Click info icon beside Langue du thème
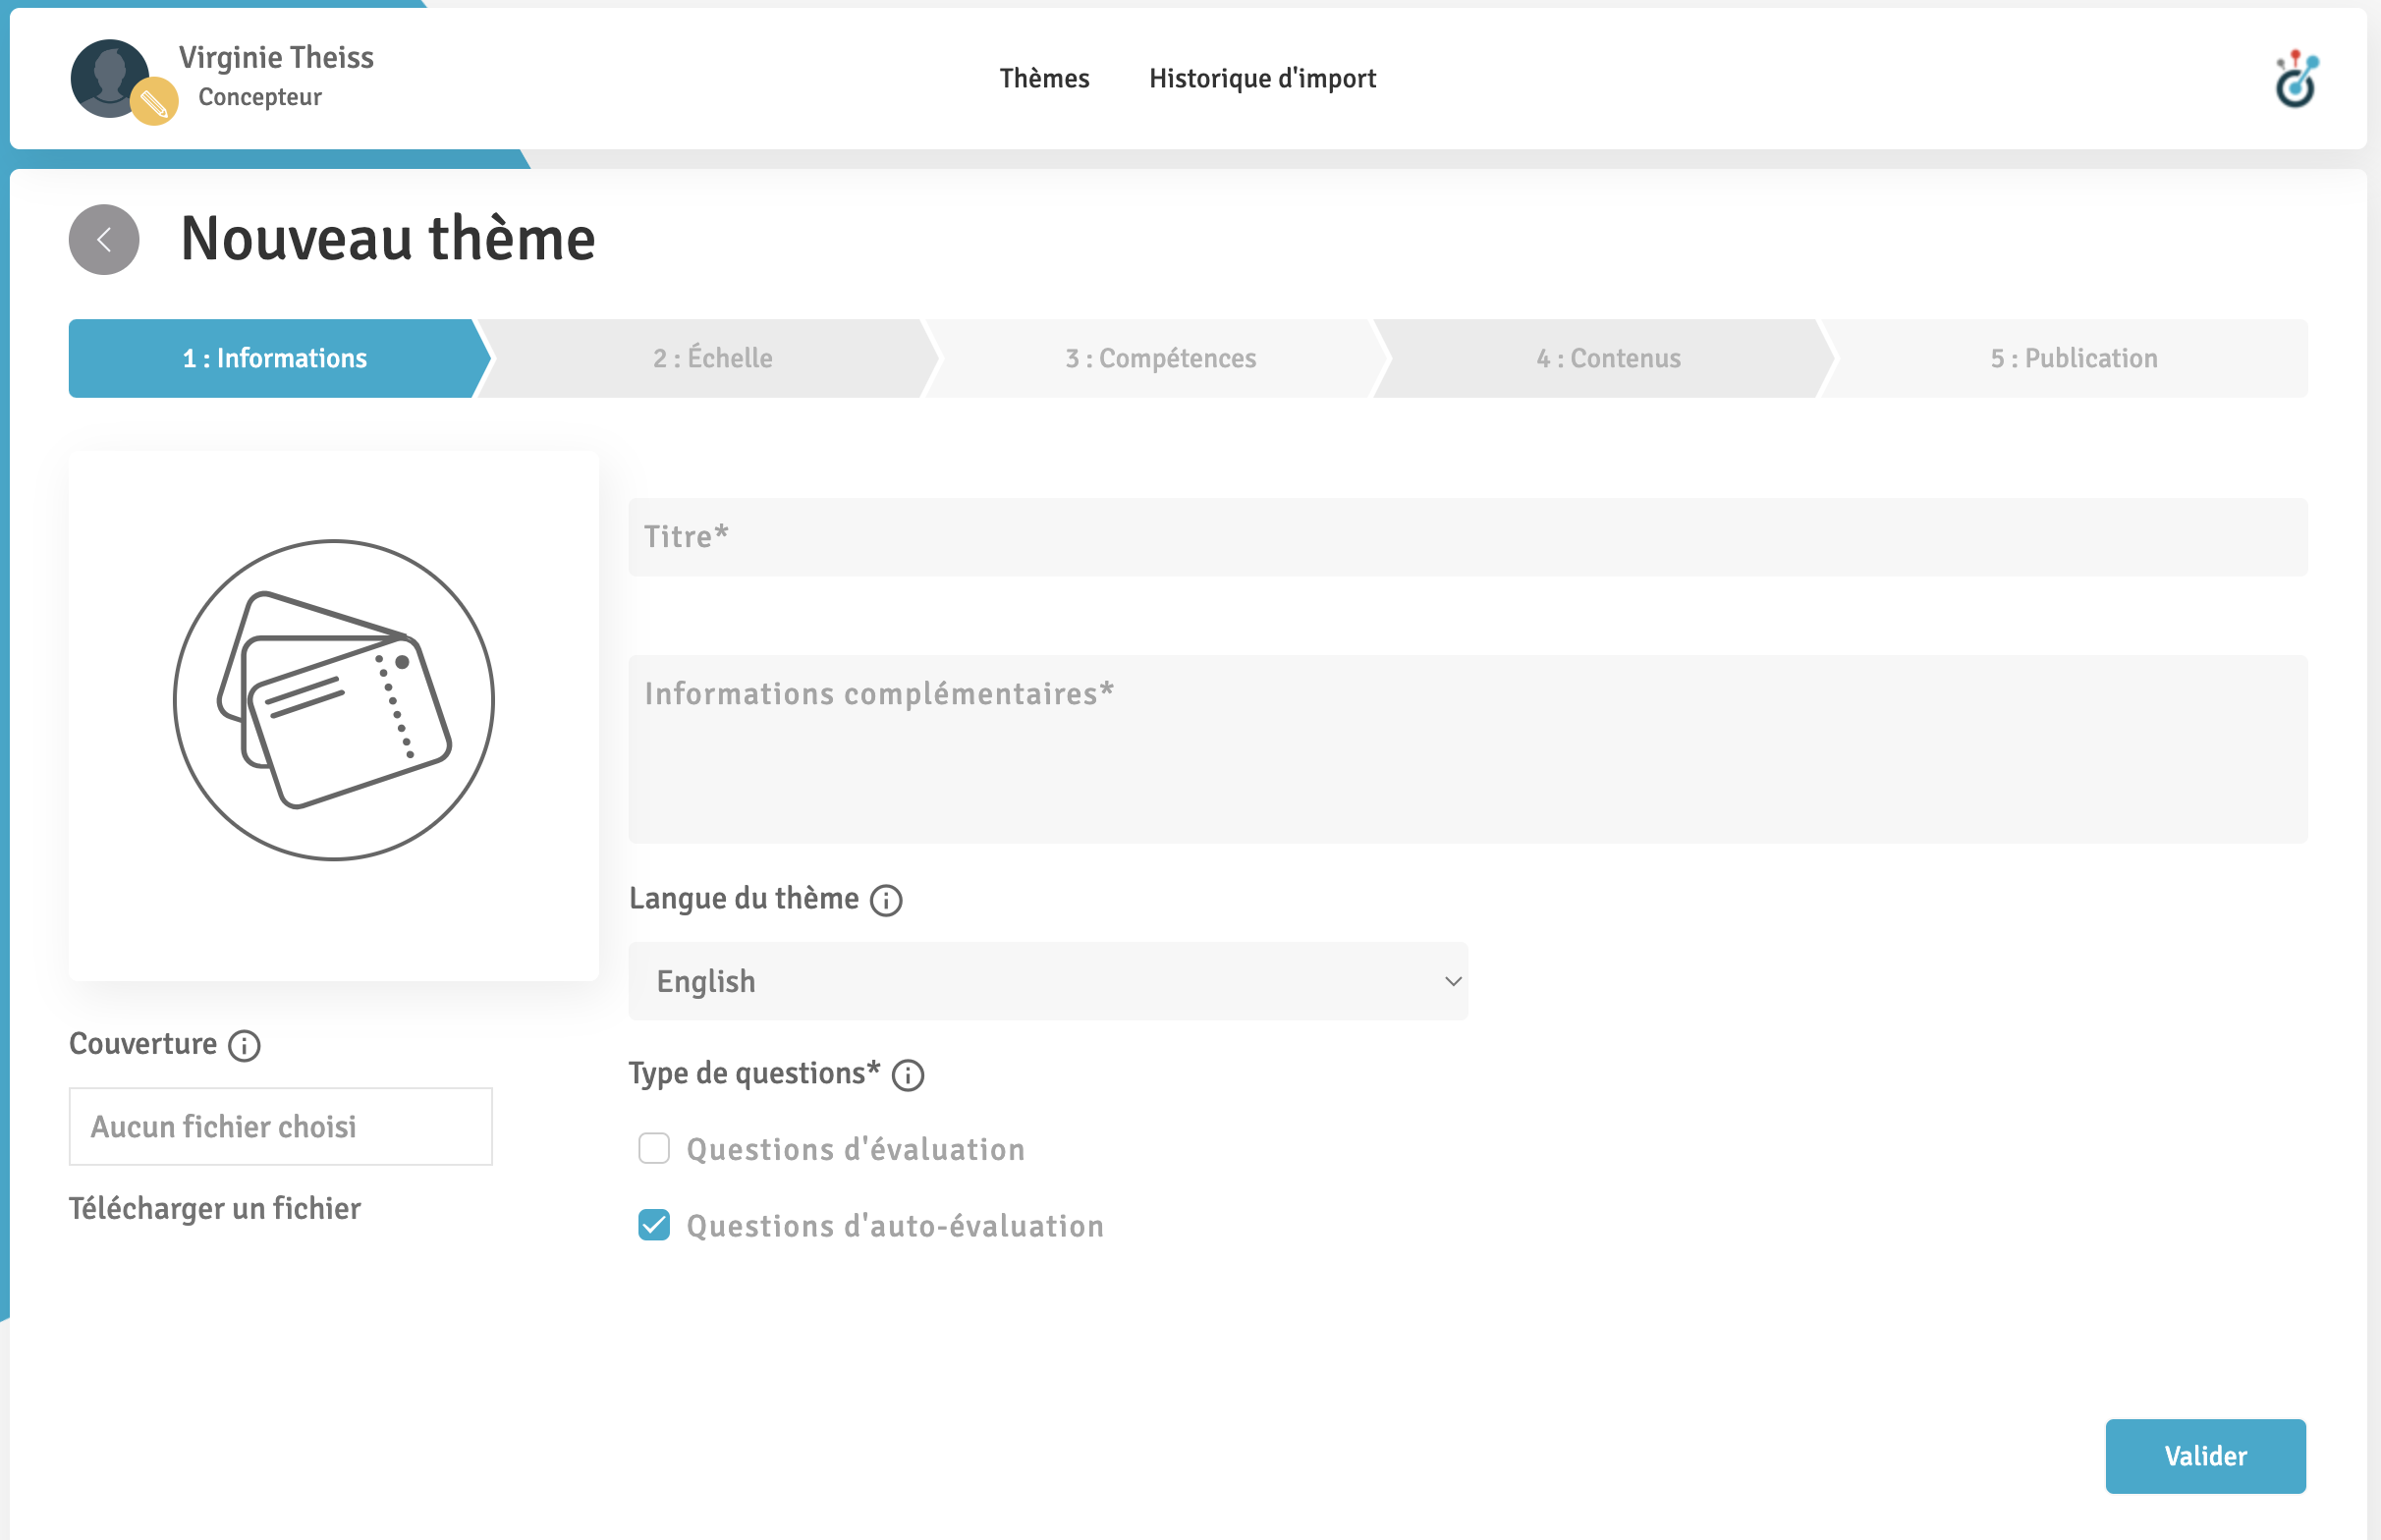The width and height of the screenshot is (2381, 1540). [x=886, y=900]
